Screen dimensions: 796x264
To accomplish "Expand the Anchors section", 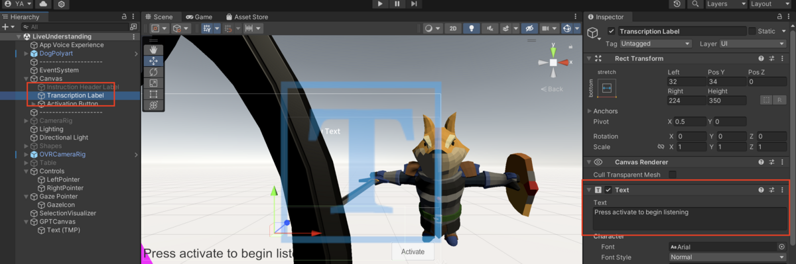I will [x=590, y=111].
